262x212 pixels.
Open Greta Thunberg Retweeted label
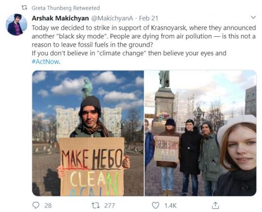click(65, 8)
